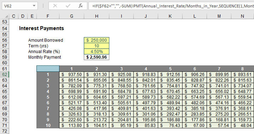
Task: Select cell showing $ 159.73
Action: tap(242, 120)
